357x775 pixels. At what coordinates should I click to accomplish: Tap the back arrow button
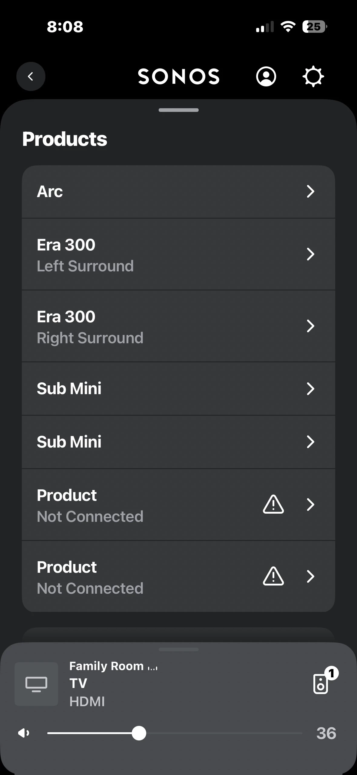pos(31,76)
